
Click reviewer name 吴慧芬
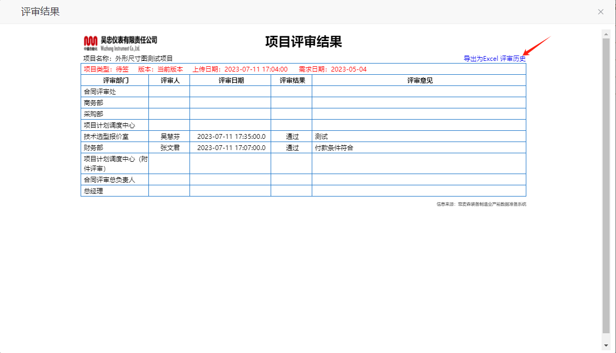coord(170,137)
